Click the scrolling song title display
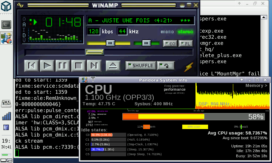Screen dimensions: 272x163 [x=140, y=20]
